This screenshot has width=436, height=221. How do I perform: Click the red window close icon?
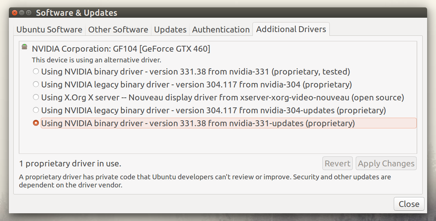pyautogui.click(x=15, y=13)
